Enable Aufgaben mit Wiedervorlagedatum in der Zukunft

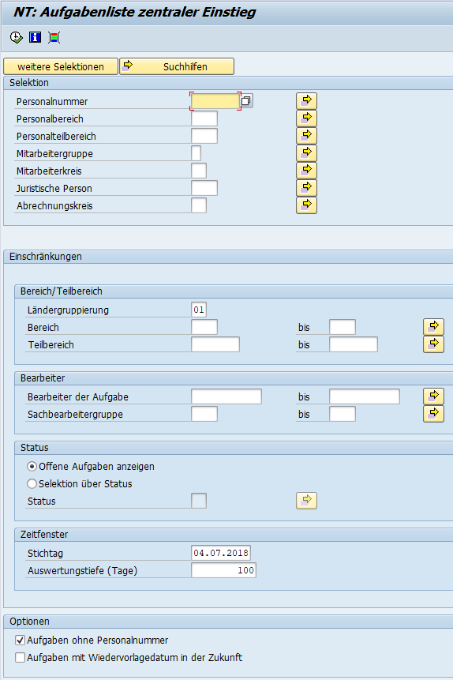tap(20, 657)
